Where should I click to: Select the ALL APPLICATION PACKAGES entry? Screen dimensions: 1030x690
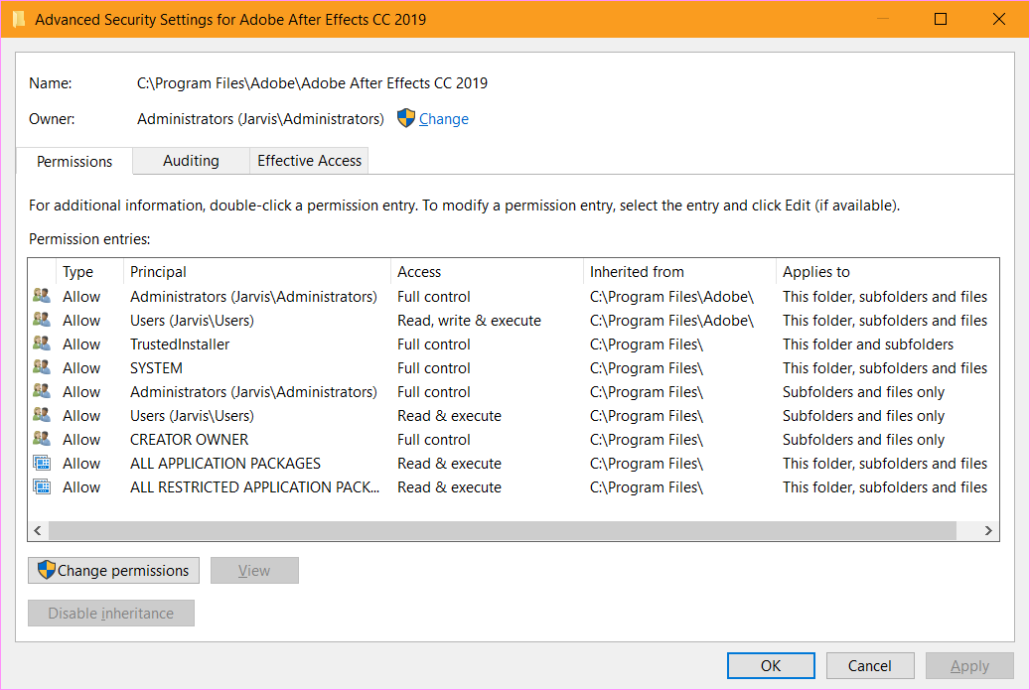pyautogui.click(x=225, y=464)
